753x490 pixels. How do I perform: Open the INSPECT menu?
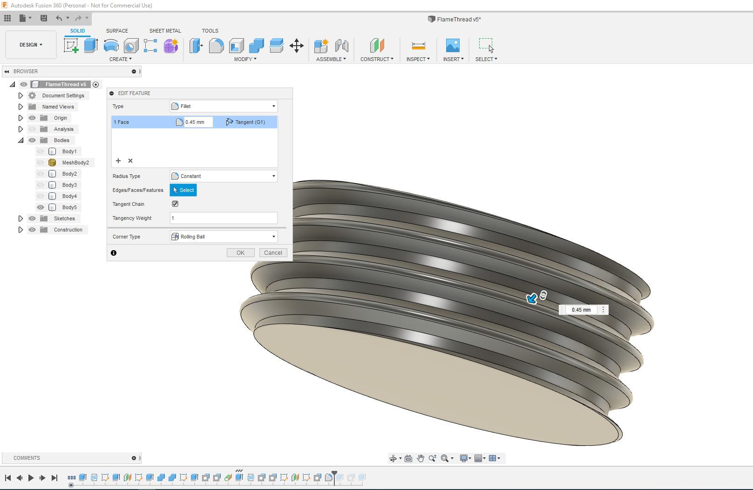point(418,59)
